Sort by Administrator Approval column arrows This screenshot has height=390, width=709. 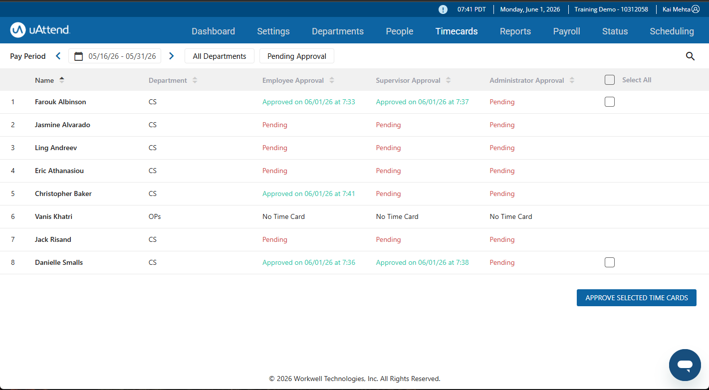[x=572, y=80]
